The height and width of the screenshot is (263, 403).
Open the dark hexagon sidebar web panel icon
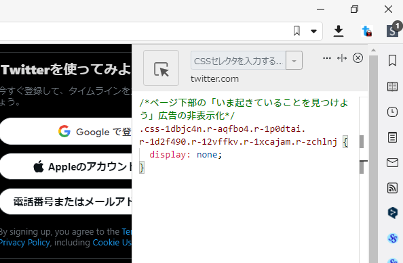coord(392,213)
